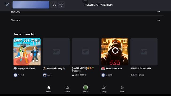Select the ИГРАТЬ ИЛИ УМЕРЕТЬ game title
Screen dimensions: 171x96
click(x=141, y=69)
